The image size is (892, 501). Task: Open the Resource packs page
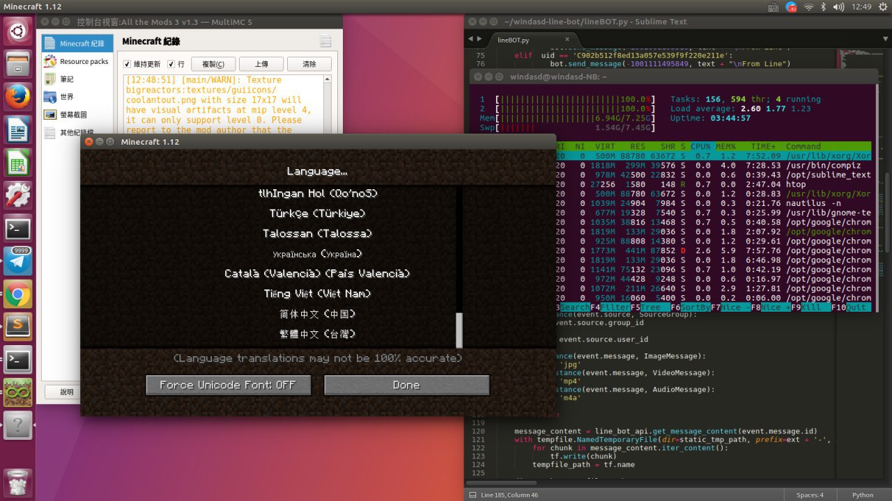pos(76,61)
